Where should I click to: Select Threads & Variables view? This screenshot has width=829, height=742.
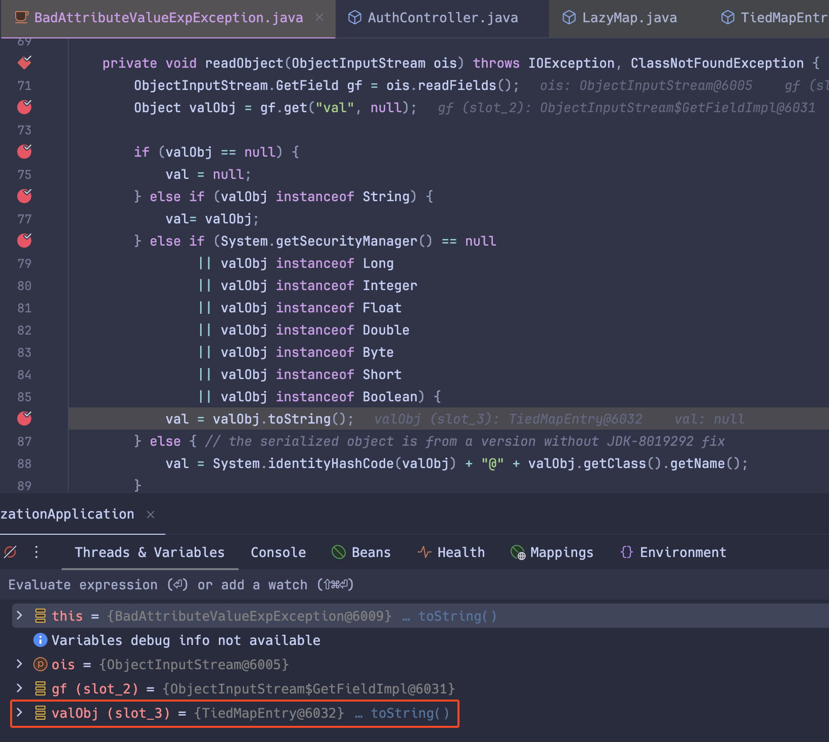[150, 552]
